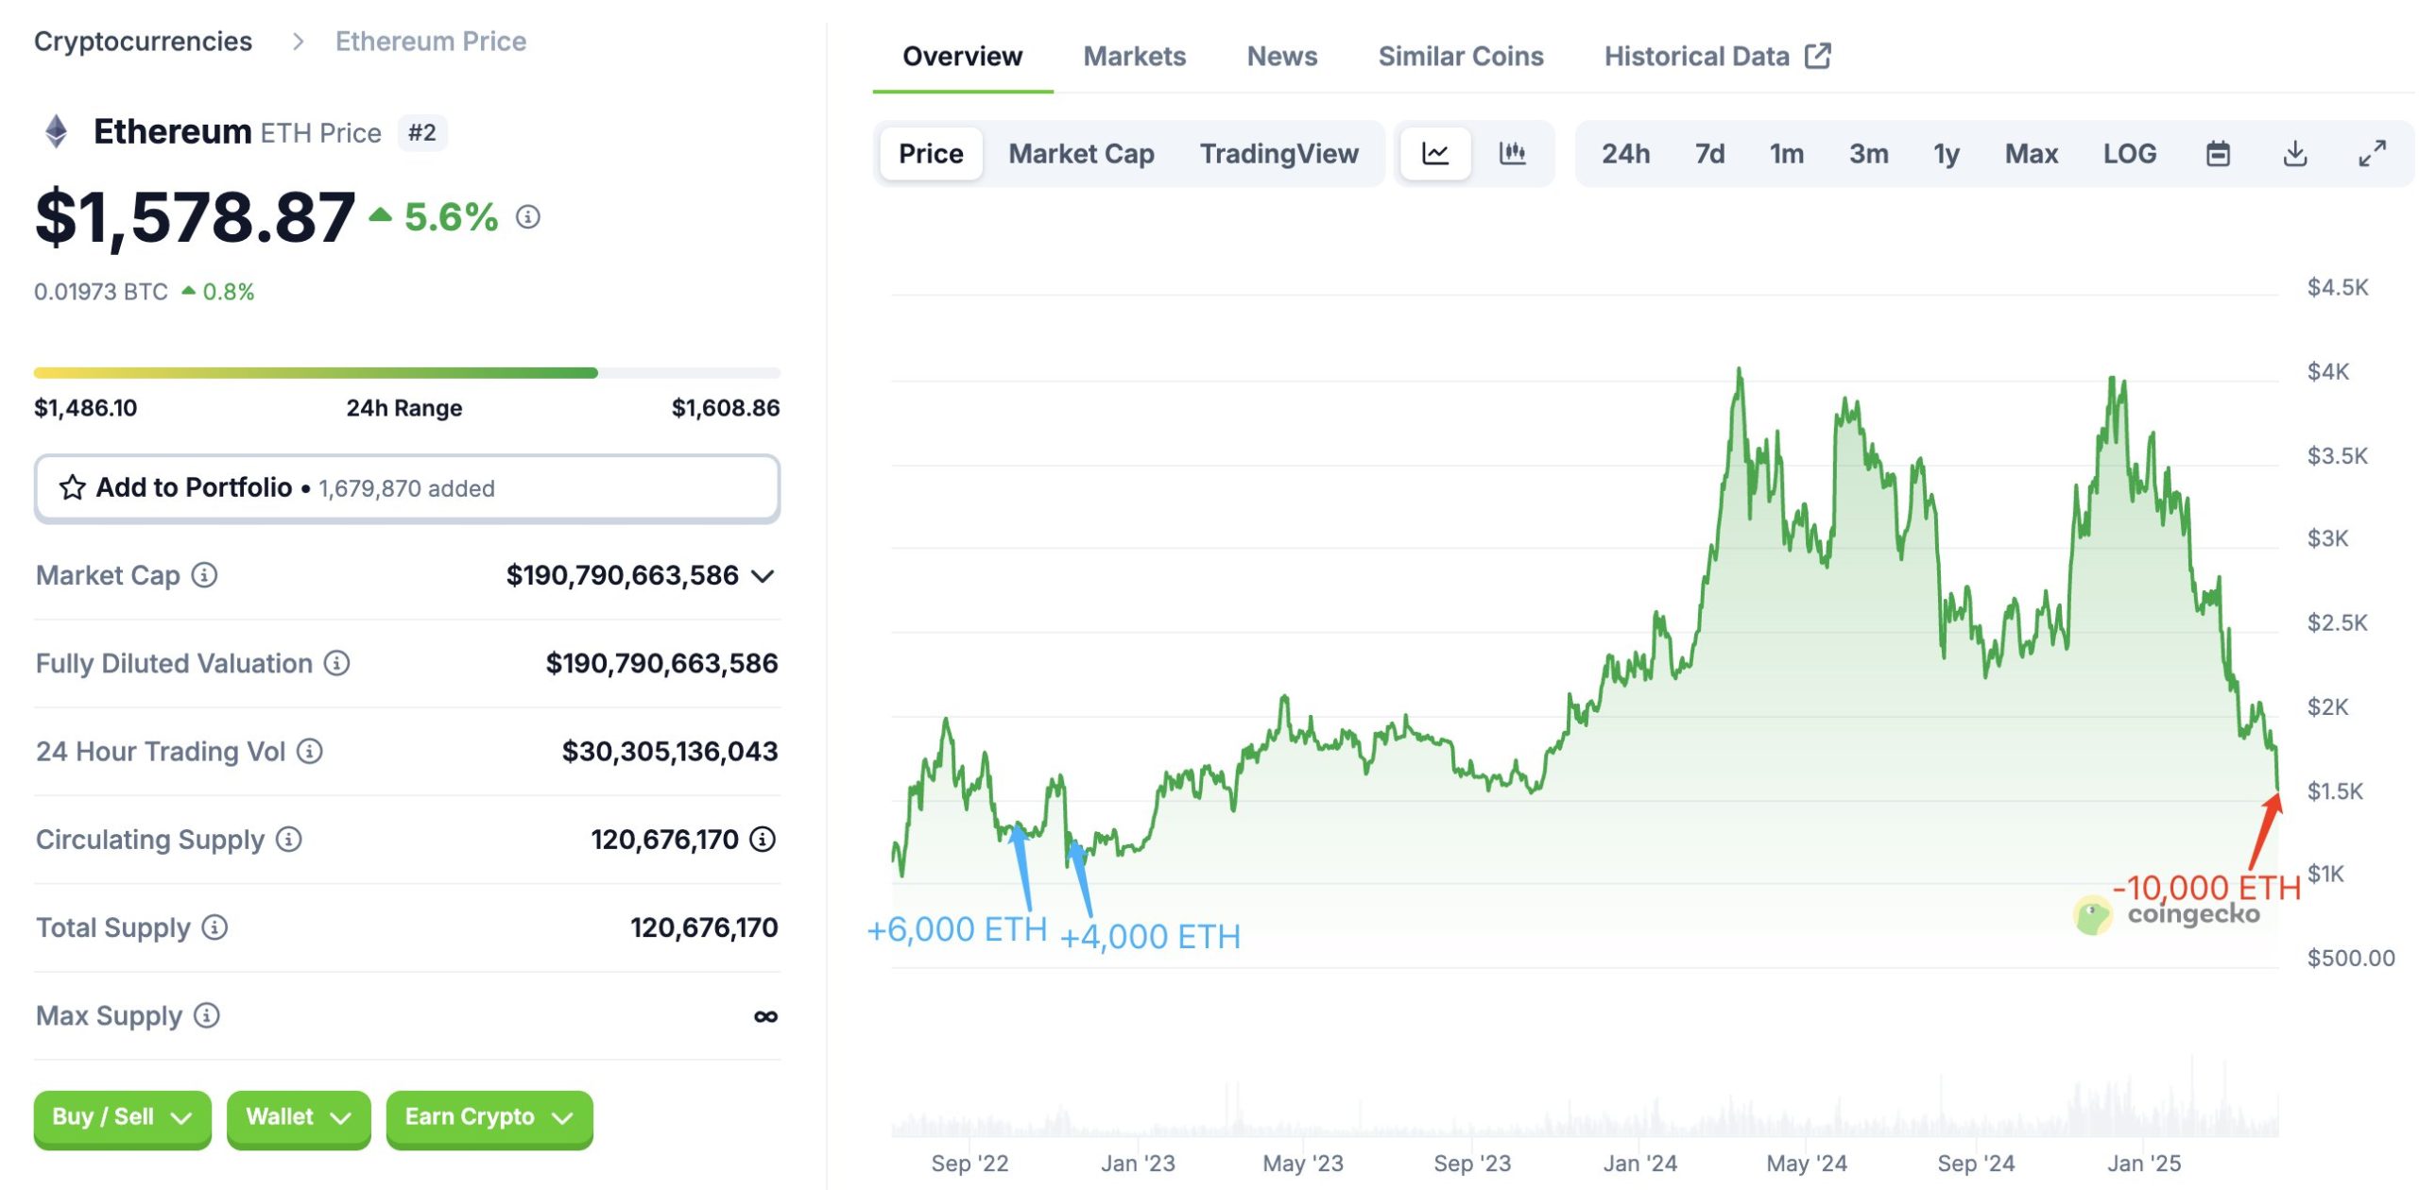The image size is (2419, 1190).
Task: Open the Earn Crypto dropdown
Action: click(x=489, y=1117)
